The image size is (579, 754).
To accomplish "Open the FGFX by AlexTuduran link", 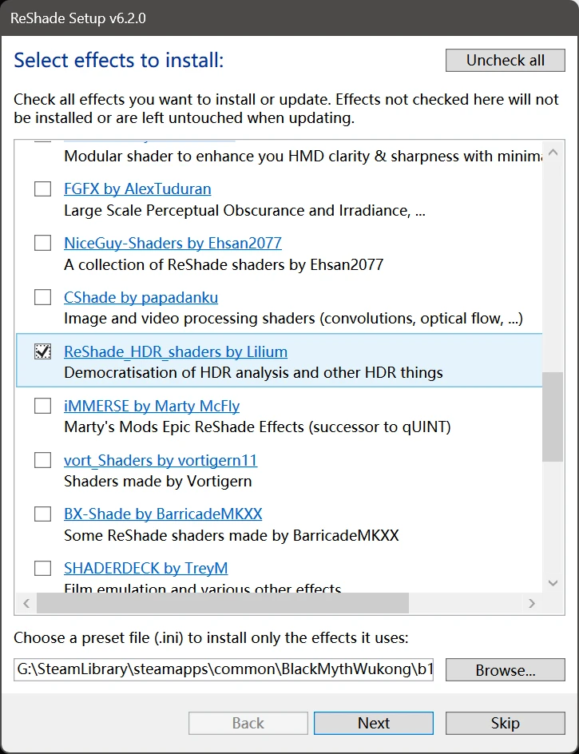I will (137, 189).
